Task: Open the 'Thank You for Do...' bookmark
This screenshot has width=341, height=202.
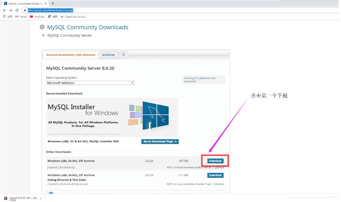Action: pos(73,17)
